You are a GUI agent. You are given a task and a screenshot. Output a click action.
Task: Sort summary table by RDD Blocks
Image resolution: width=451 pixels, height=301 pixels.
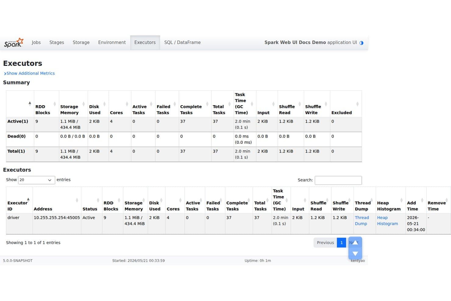46,104
